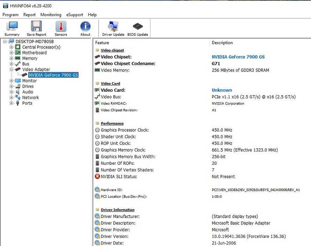Expand the Audio tree node
This screenshot has width=311, height=246.
tap(11, 92)
